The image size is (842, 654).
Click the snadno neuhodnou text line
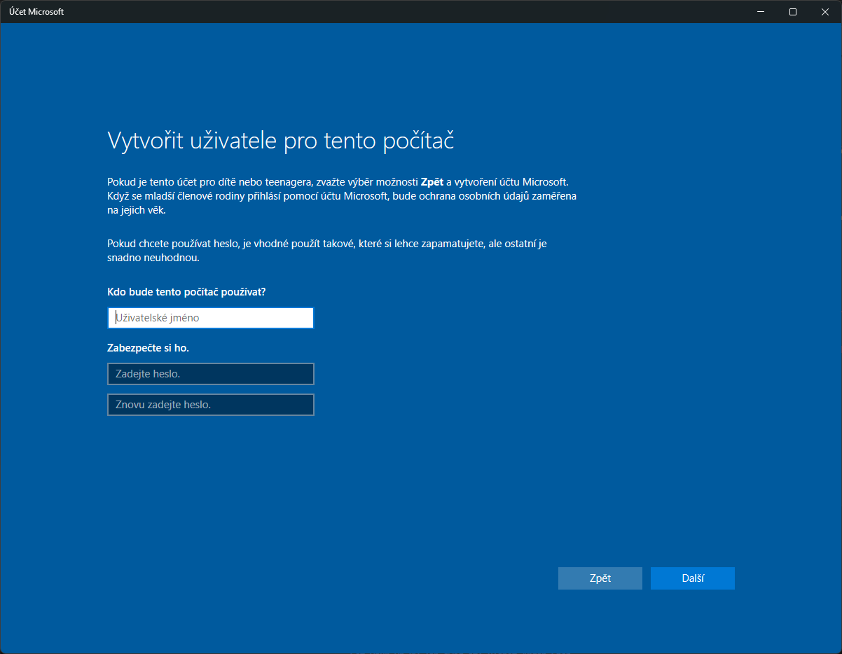[153, 258]
